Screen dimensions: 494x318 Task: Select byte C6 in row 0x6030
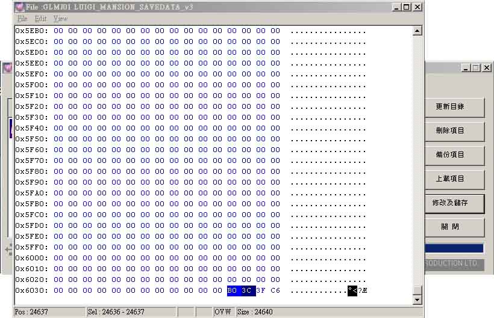275,291
